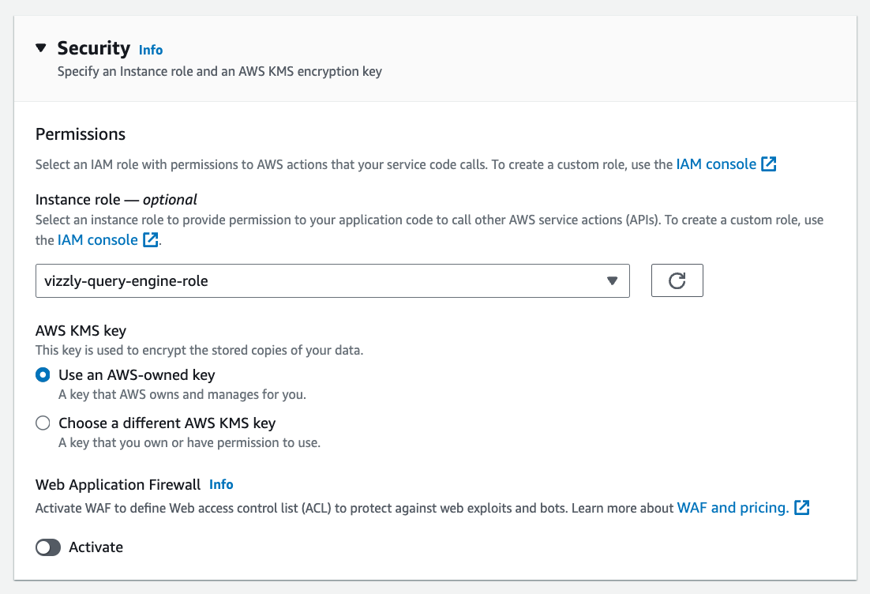Click 'A key that AWS owns and manages' text
Image resolution: width=870 pixels, height=594 pixels.
(x=182, y=395)
